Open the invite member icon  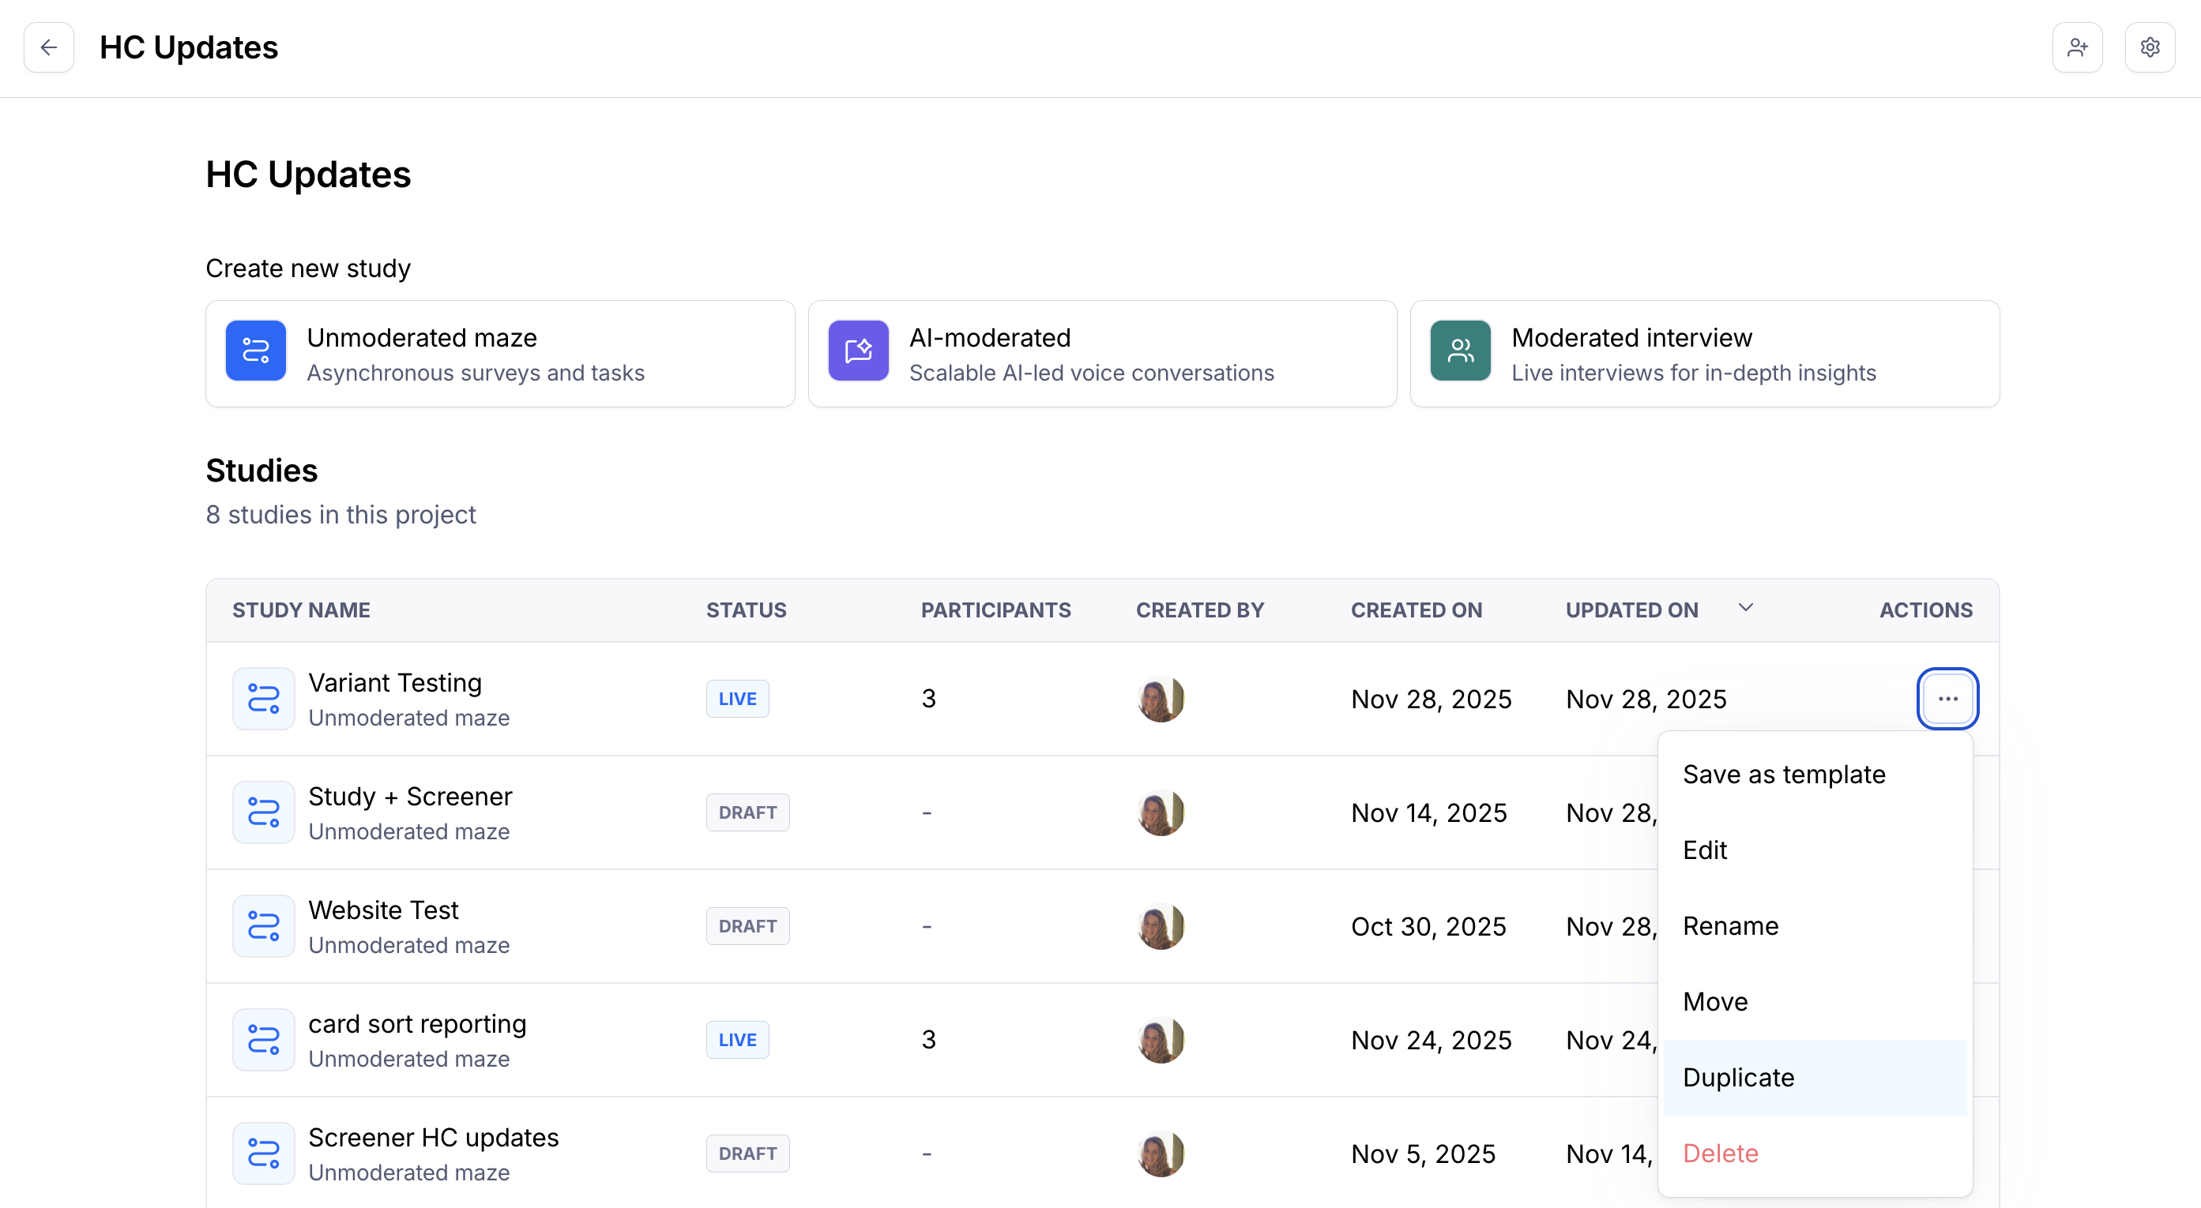click(2077, 47)
